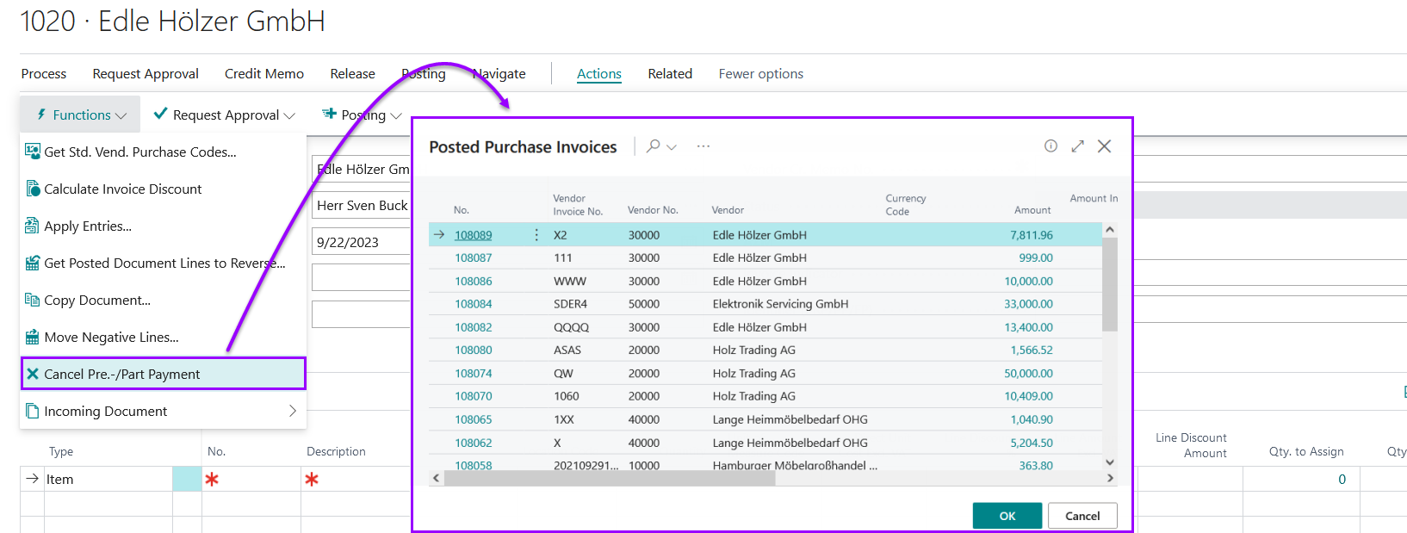1407x533 pixels.
Task: Click scroll down arrow of the invoice list
Action: click(x=1110, y=462)
